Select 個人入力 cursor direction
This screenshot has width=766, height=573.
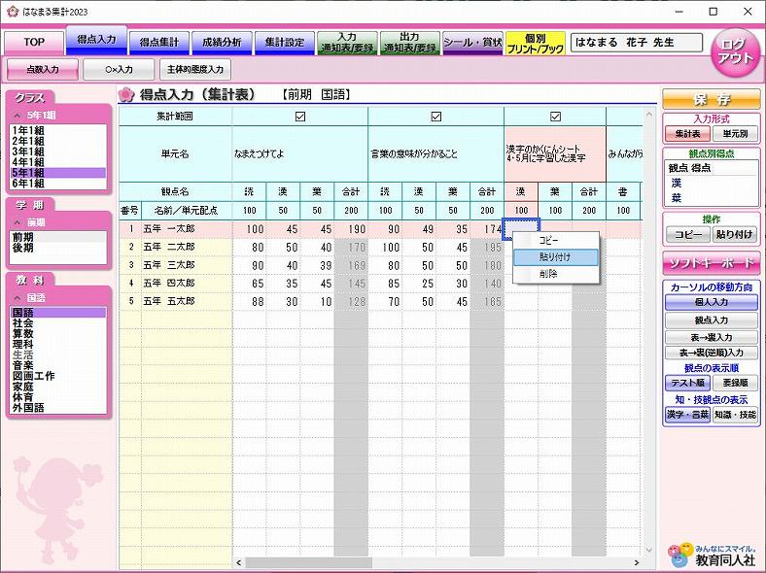point(712,302)
